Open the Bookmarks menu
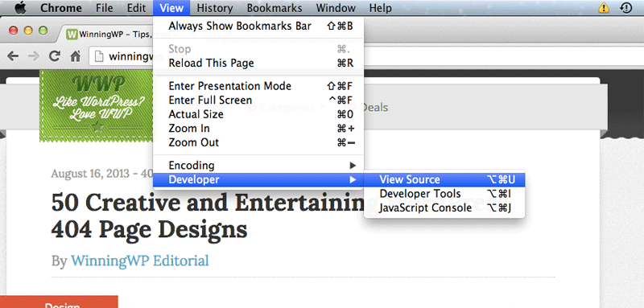 [275, 8]
